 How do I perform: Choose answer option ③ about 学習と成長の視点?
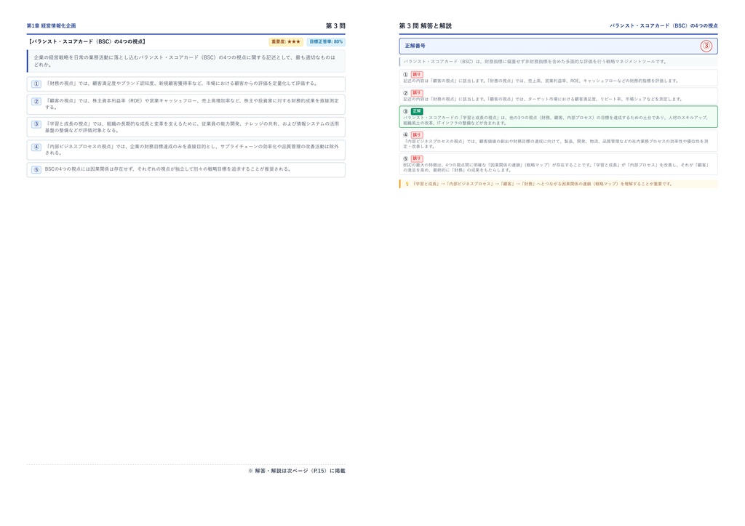(x=186, y=127)
